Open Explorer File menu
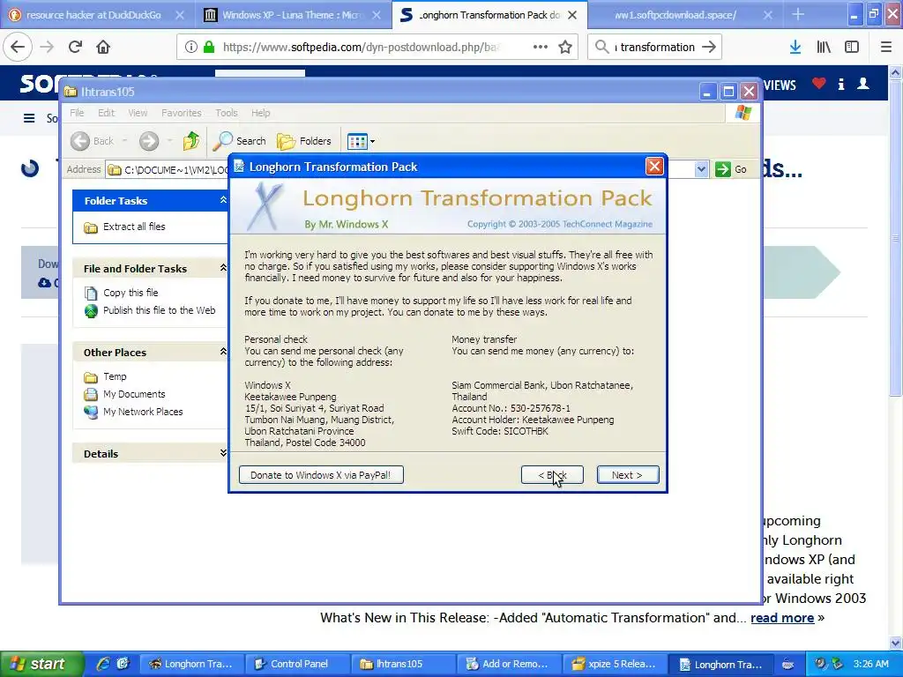This screenshot has height=677, width=903. tap(77, 113)
